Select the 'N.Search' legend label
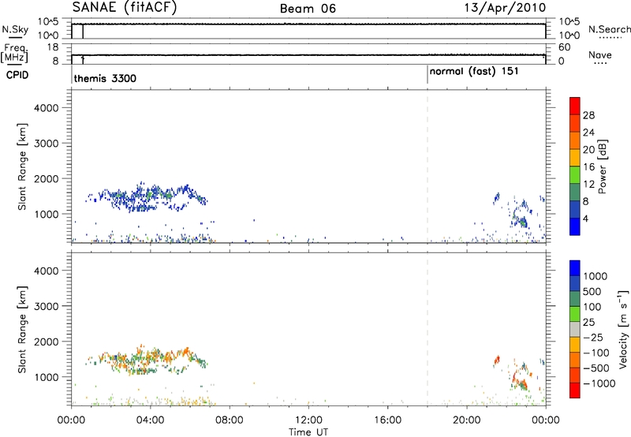Screen dimensions: 631x437 tap(609, 29)
